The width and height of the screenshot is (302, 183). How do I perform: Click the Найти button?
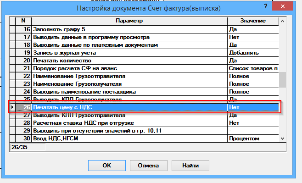(x=190, y=166)
